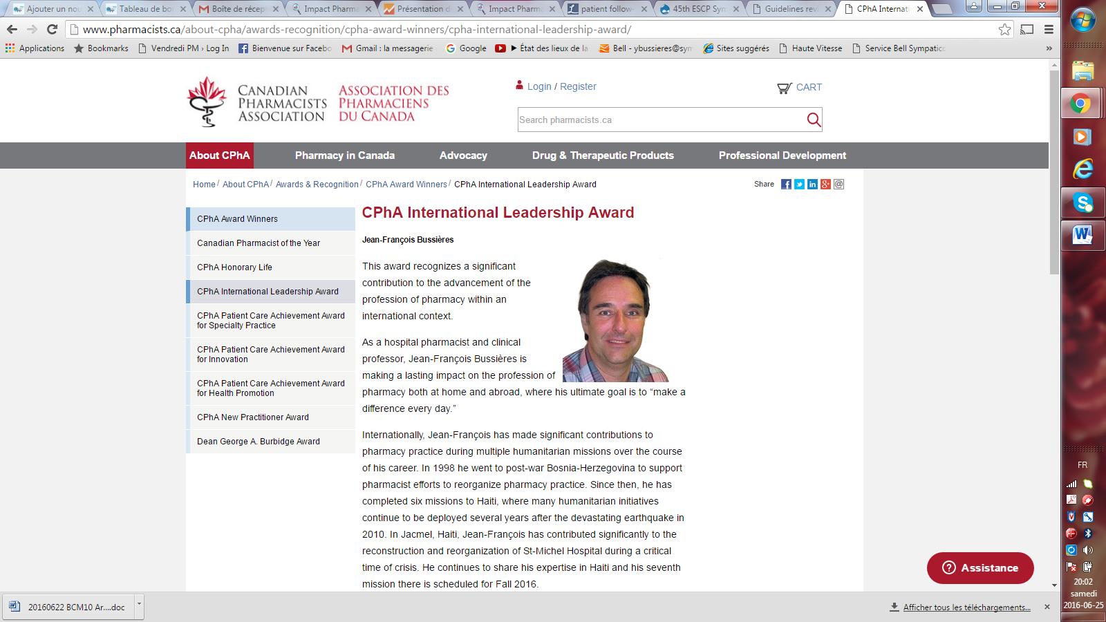Share page via Google Plus icon

pos(825,185)
